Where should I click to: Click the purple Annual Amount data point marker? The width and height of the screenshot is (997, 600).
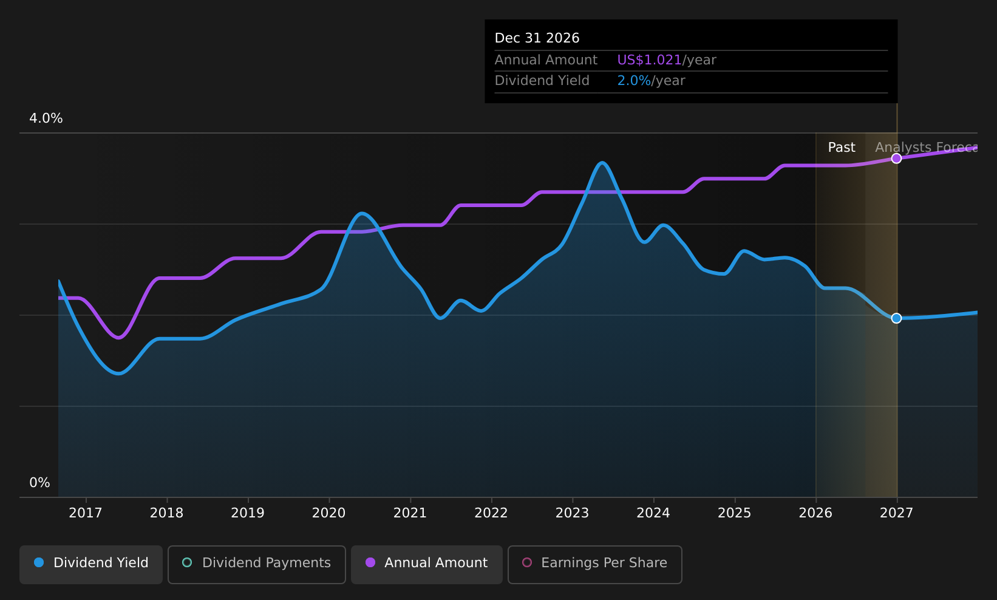coord(896,159)
